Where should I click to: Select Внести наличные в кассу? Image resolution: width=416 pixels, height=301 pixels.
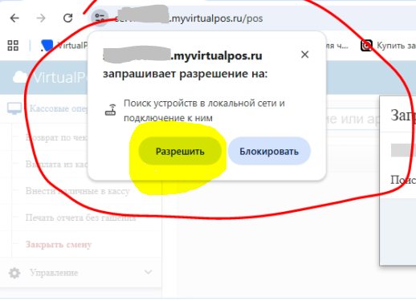(x=78, y=191)
